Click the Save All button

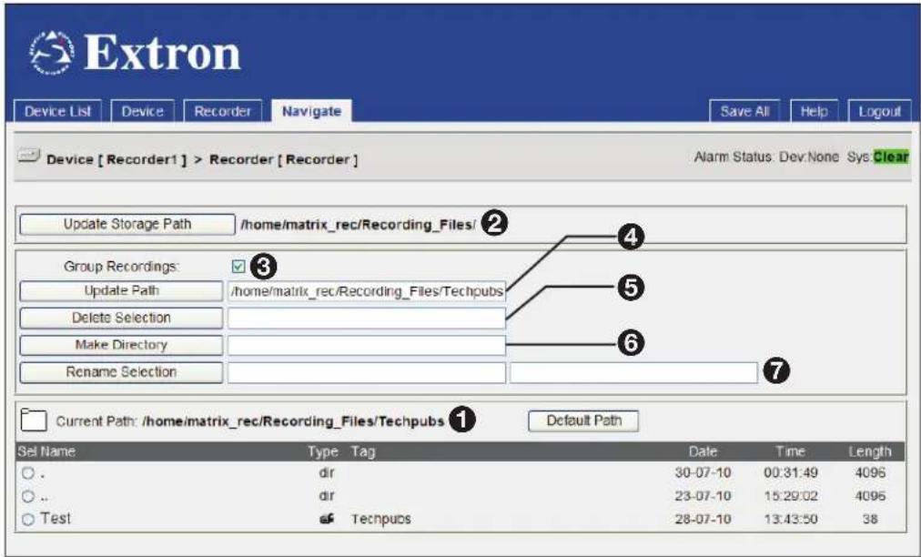pyautogui.click(x=744, y=111)
